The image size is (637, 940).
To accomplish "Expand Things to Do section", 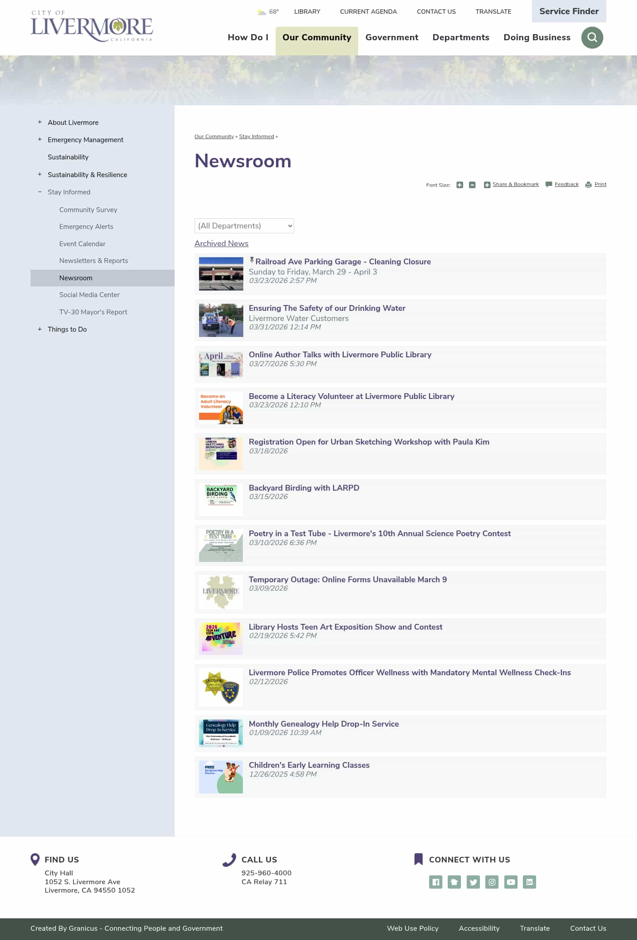I will pos(40,329).
